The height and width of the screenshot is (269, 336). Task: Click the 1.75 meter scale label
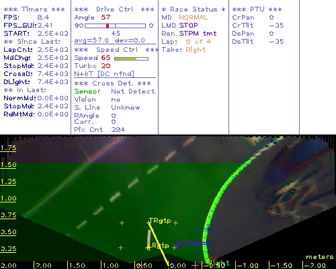(8, 148)
